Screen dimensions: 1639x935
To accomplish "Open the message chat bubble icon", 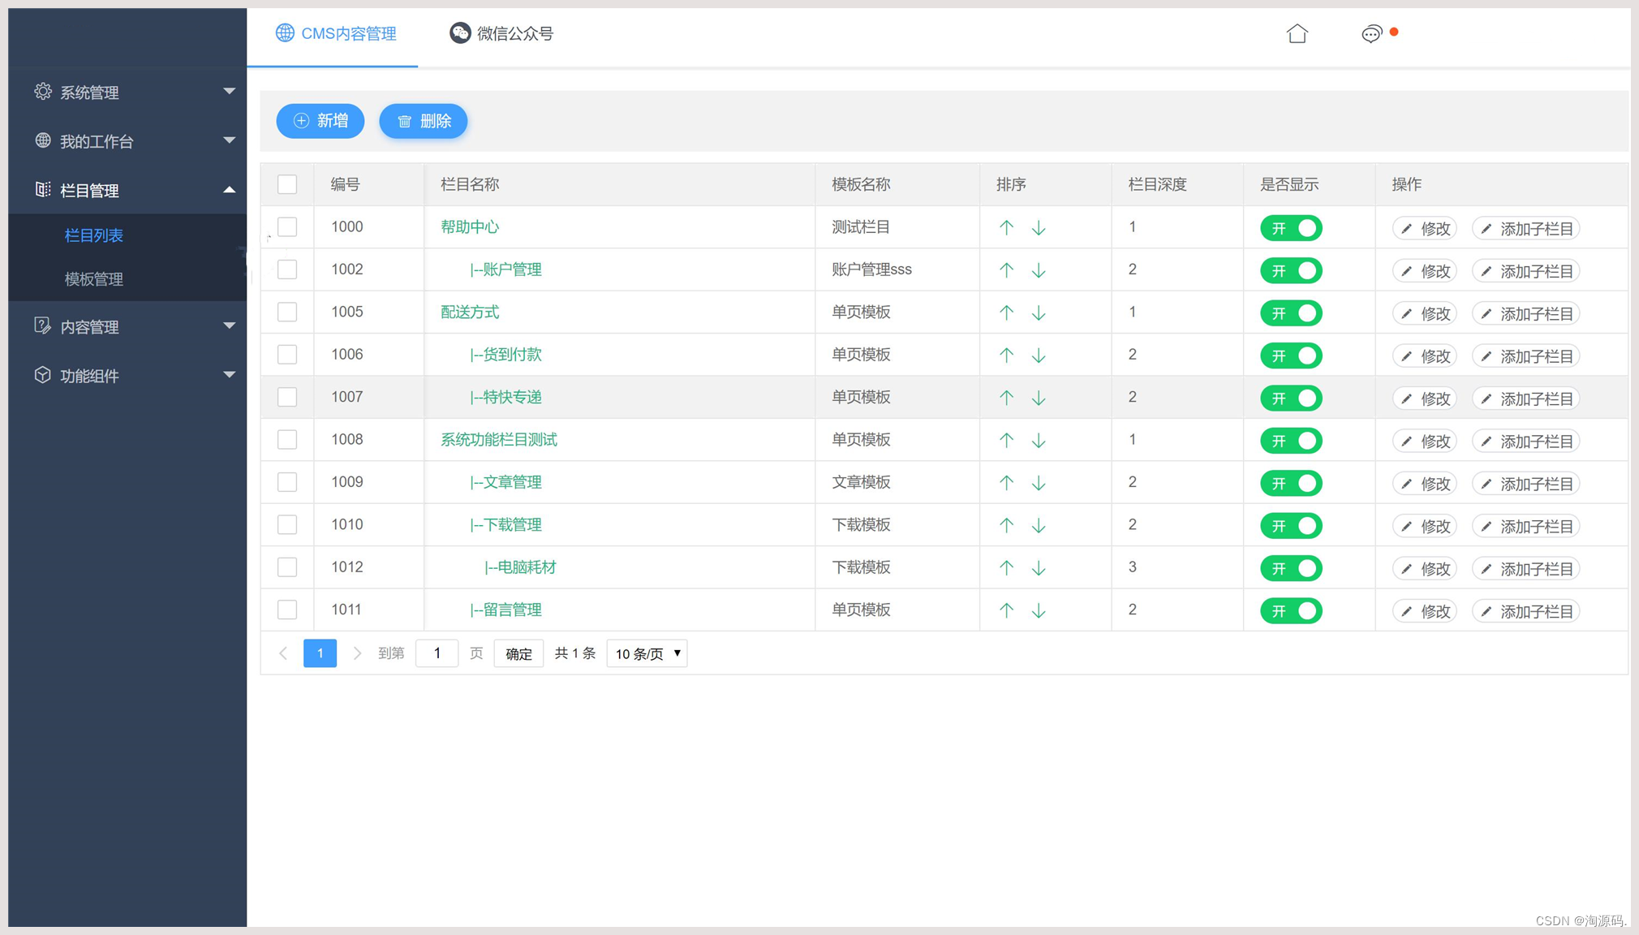I will coord(1371,33).
